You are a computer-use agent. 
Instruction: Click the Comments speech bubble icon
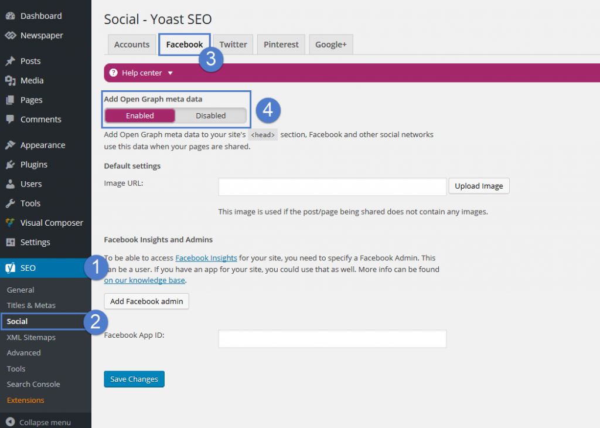[x=11, y=120]
